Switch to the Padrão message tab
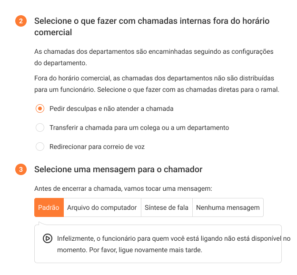 click(x=49, y=207)
